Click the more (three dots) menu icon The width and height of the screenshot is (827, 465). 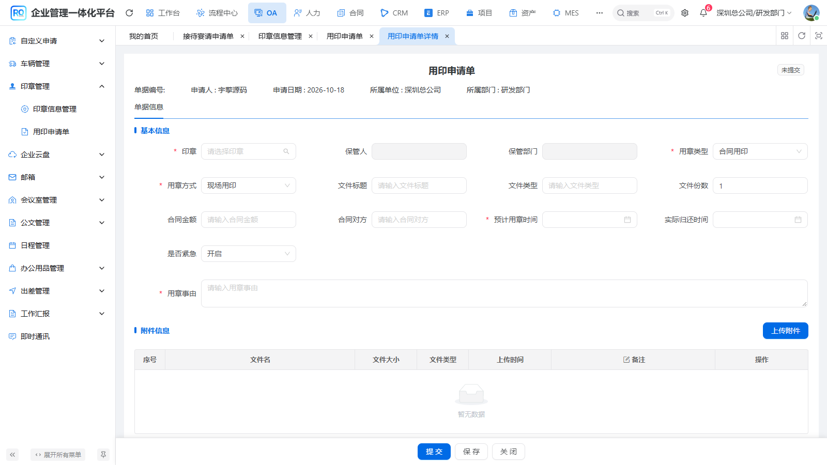pos(600,13)
